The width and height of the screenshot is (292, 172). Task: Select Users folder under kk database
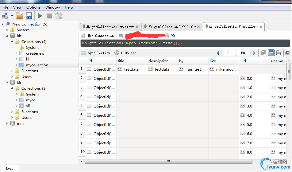(x=26, y=118)
